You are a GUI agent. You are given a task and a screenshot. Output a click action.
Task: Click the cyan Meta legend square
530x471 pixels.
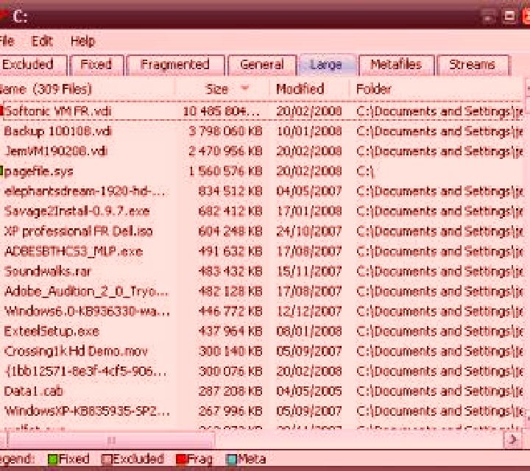pyautogui.click(x=231, y=459)
